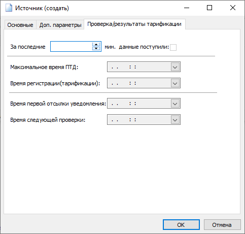Click inside 'Максимальное время ПТД' date field

(x=139, y=67)
